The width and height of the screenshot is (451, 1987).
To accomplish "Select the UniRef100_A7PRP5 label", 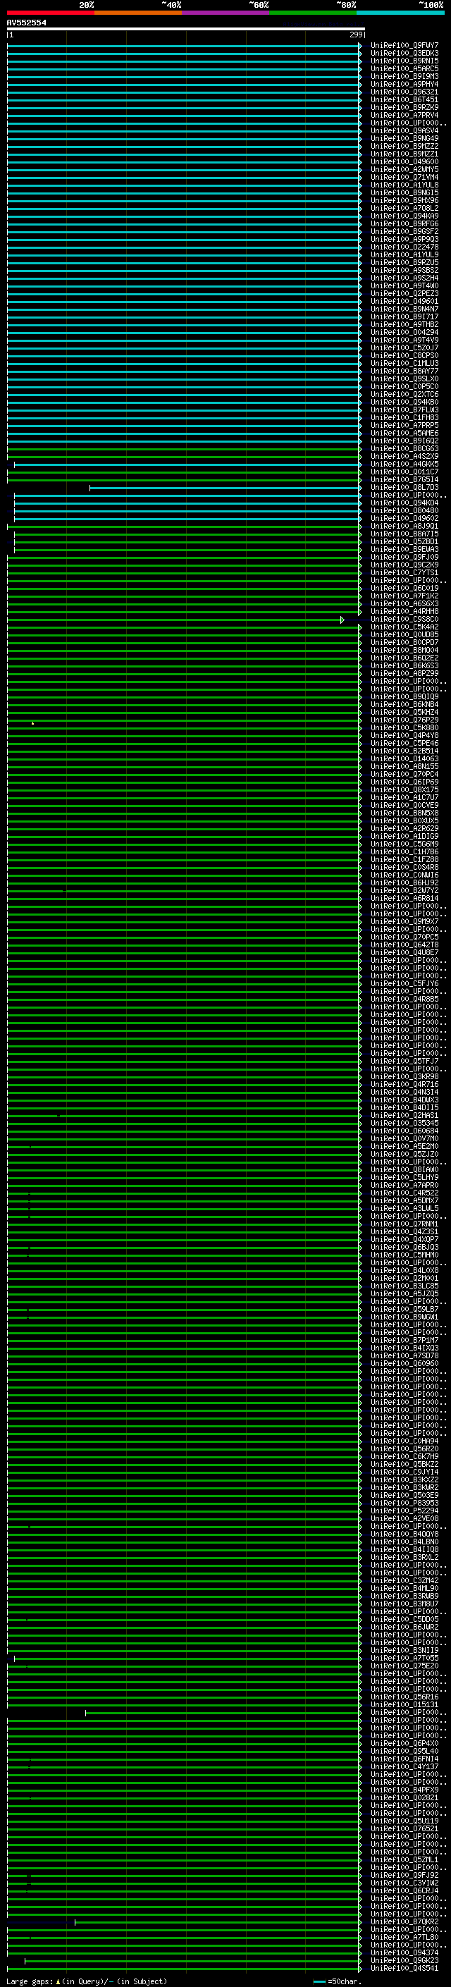I will (x=404, y=426).
